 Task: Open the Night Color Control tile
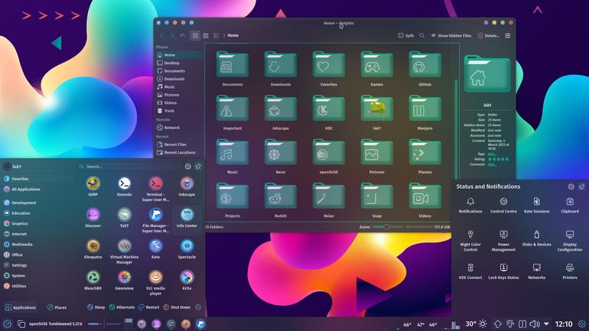[470, 241]
